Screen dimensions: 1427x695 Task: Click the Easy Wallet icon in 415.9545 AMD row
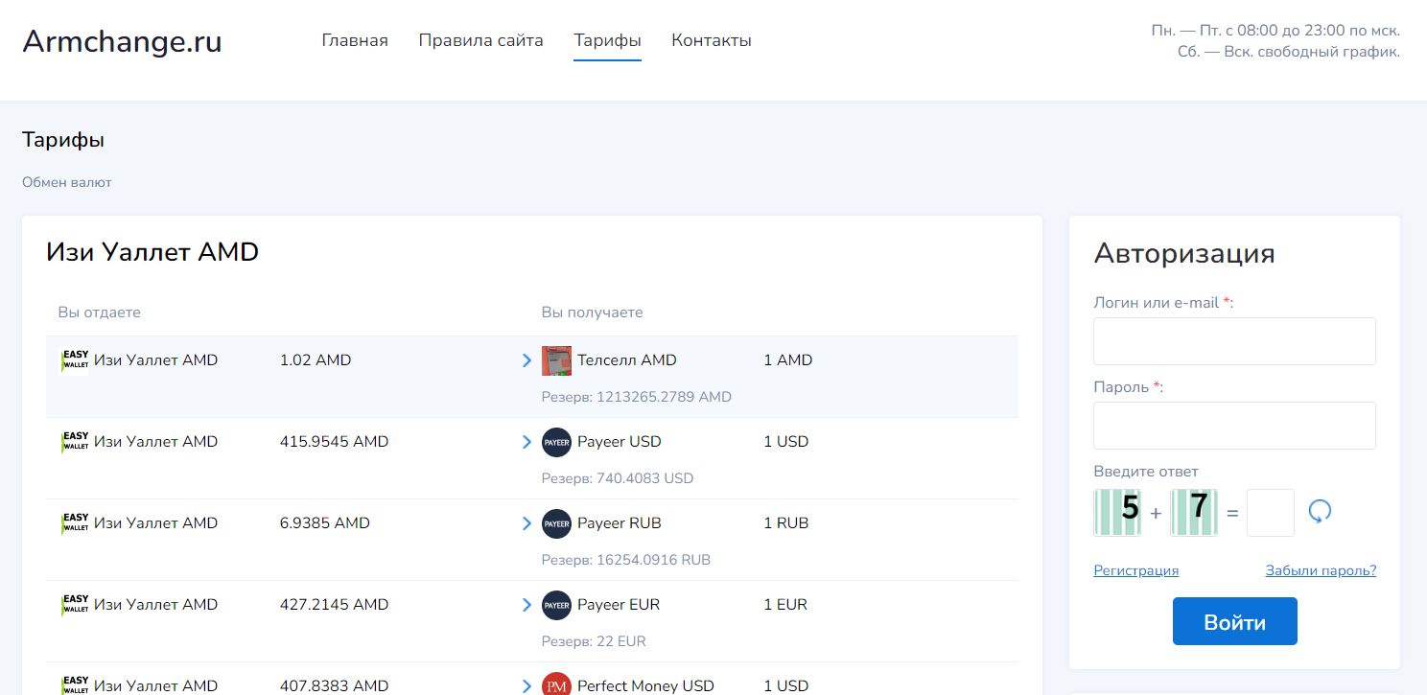click(75, 442)
